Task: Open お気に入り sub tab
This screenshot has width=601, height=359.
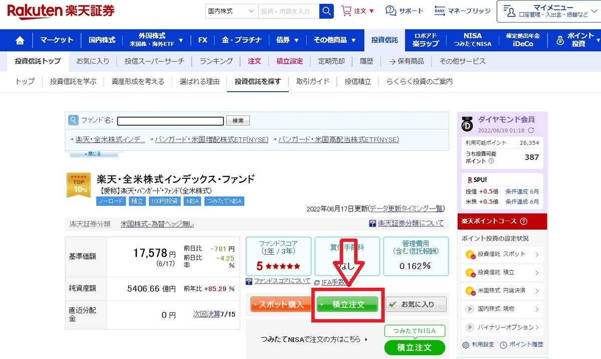Action: pos(93,61)
